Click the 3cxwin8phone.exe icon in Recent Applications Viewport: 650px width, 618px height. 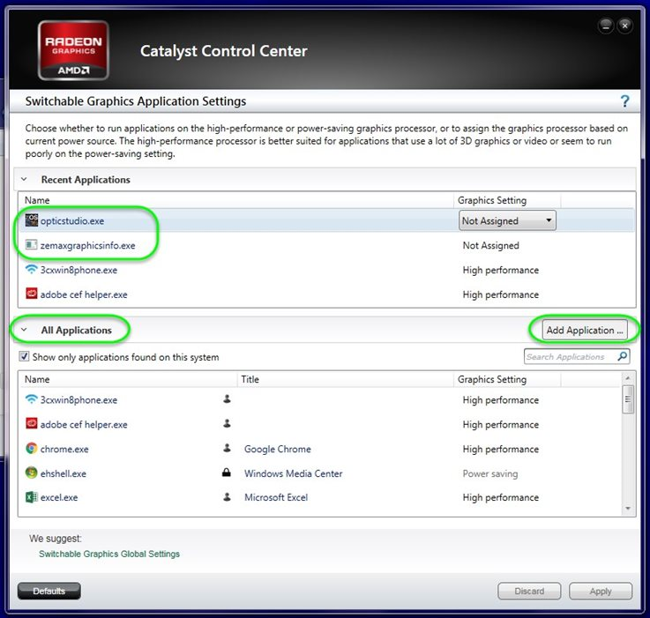[32, 270]
